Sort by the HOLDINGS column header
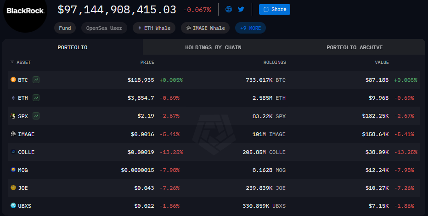 [275, 62]
